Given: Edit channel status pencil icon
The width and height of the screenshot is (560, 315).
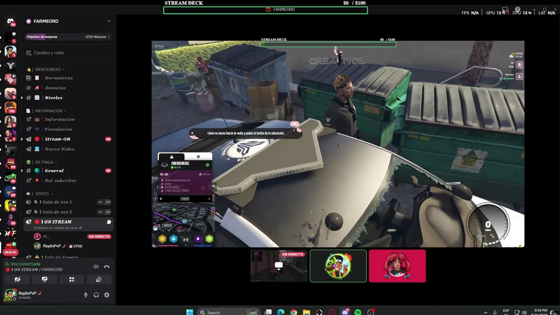Looking at the screenshot, I should coord(80,228).
